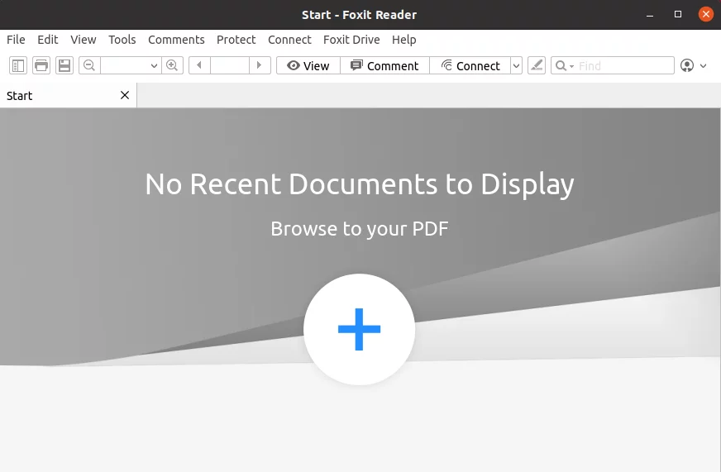Expand the dropdown arrow beside Connect
This screenshot has height=472, width=721.
[517, 66]
